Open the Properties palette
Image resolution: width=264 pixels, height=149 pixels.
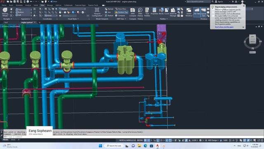tap(154, 11)
